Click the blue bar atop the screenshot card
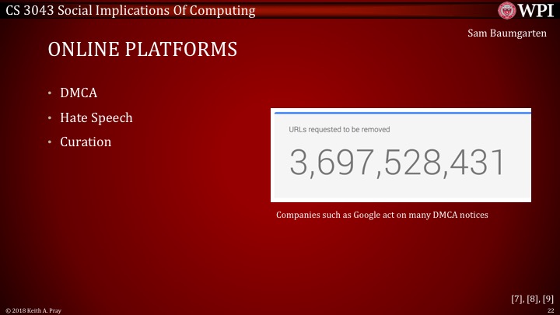The height and width of the screenshot is (315, 560). point(401,113)
